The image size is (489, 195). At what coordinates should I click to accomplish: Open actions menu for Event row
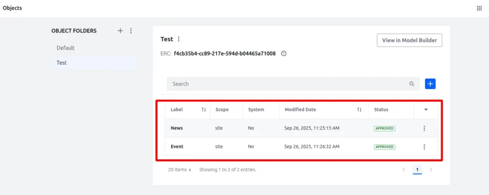424,146
